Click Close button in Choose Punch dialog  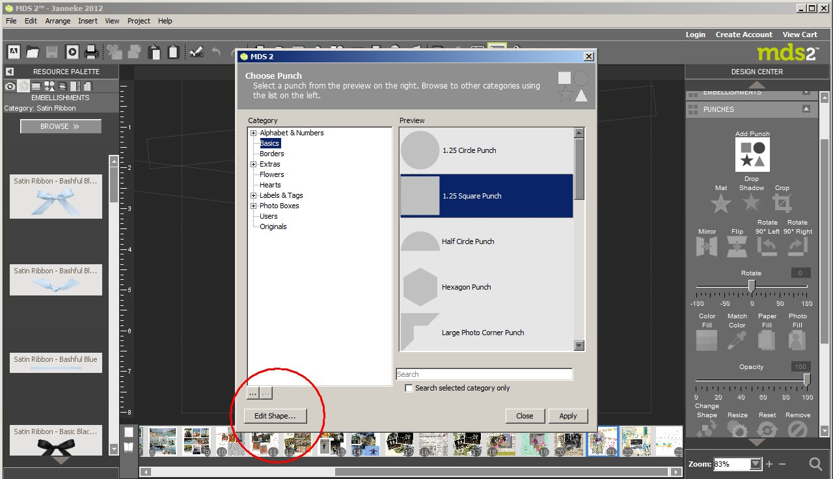pos(525,416)
